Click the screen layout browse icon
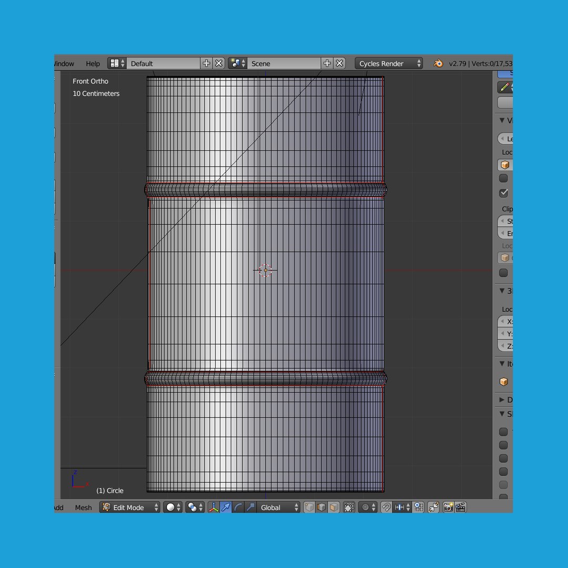Image resolution: width=568 pixels, height=568 pixels. (117, 64)
